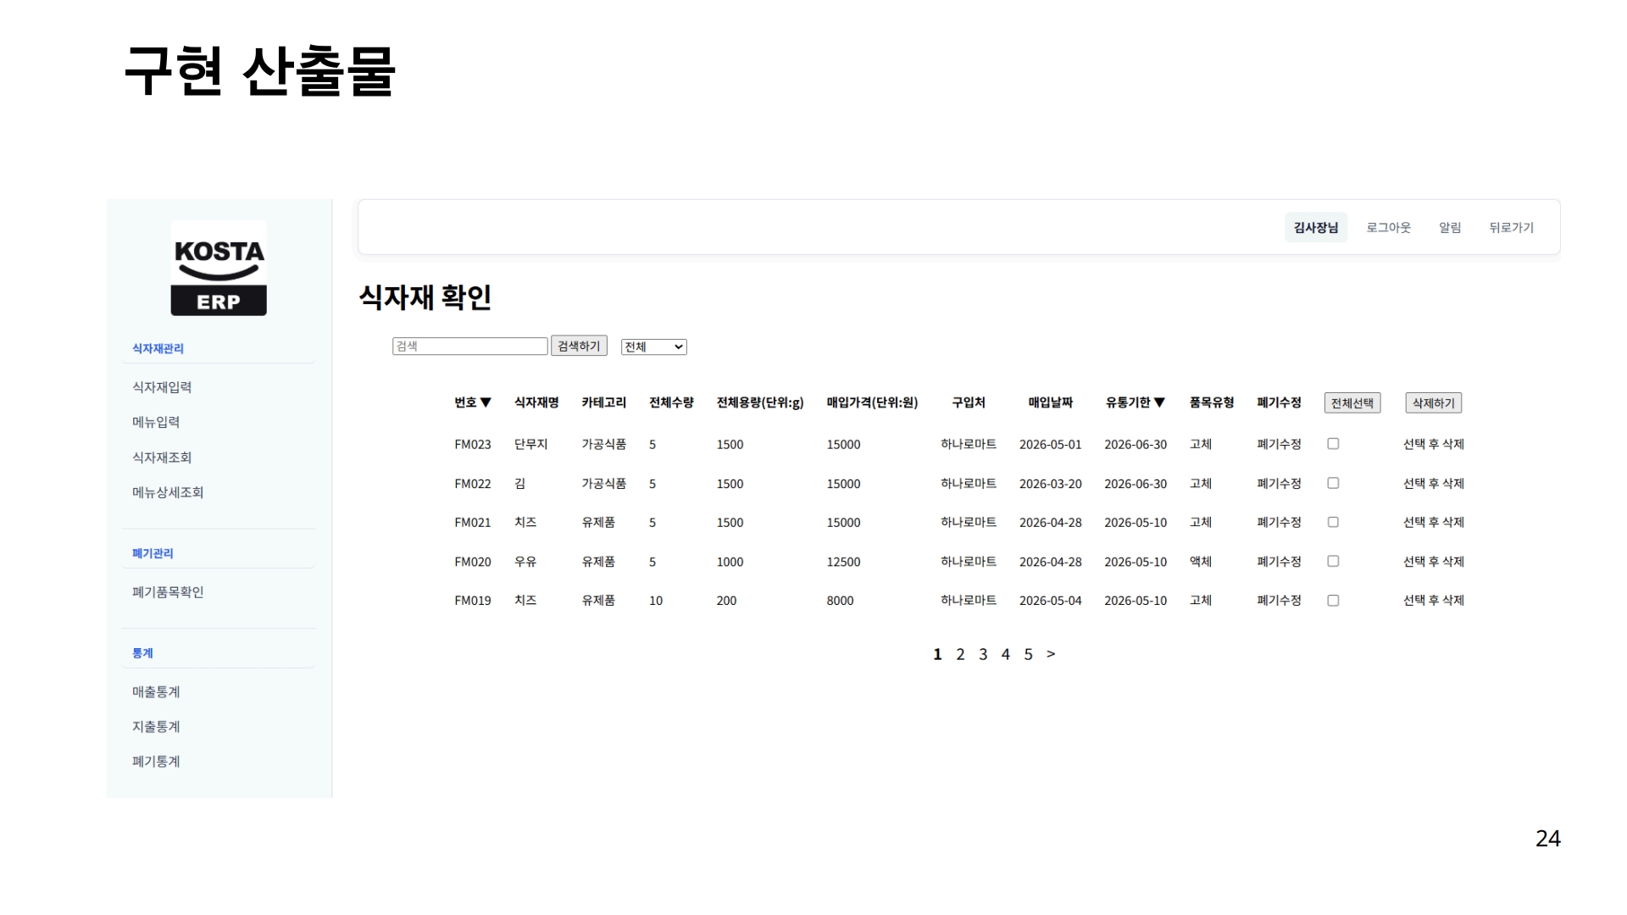This screenshot has height=915, width=1627.
Task: Click the 2026-03-20 purchase date cell
Action: pos(1051,484)
